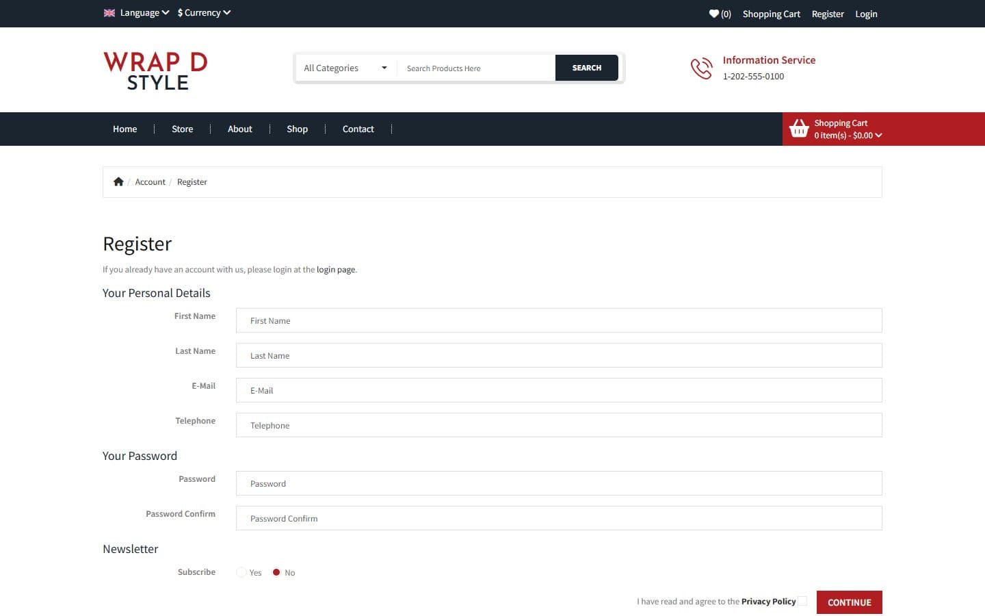Open the Contact menu item
This screenshot has height=616, width=985.
(x=358, y=129)
